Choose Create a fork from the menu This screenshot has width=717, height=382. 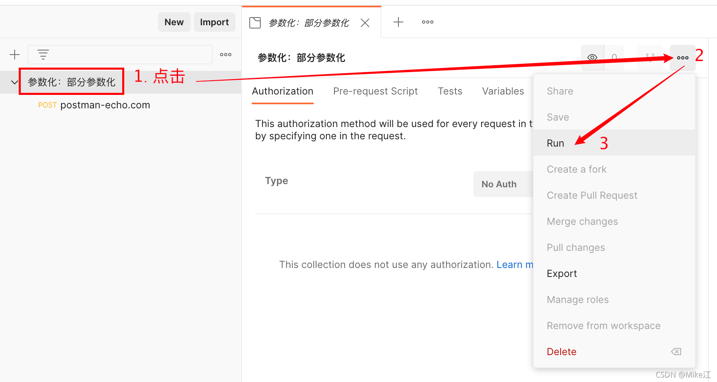tap(614, 169)
